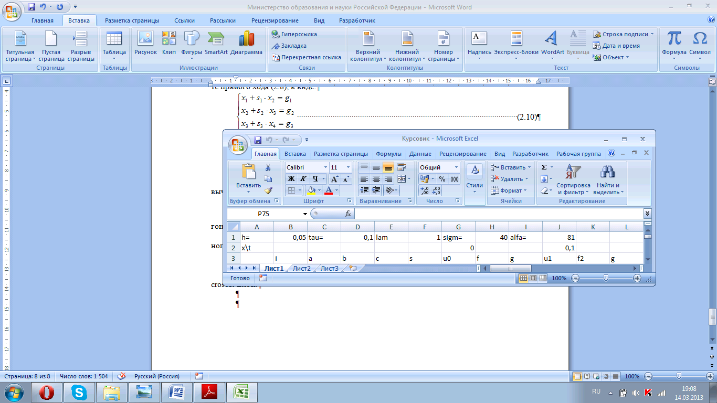Open the Верхний колонтитул header menu

(368, 46)
